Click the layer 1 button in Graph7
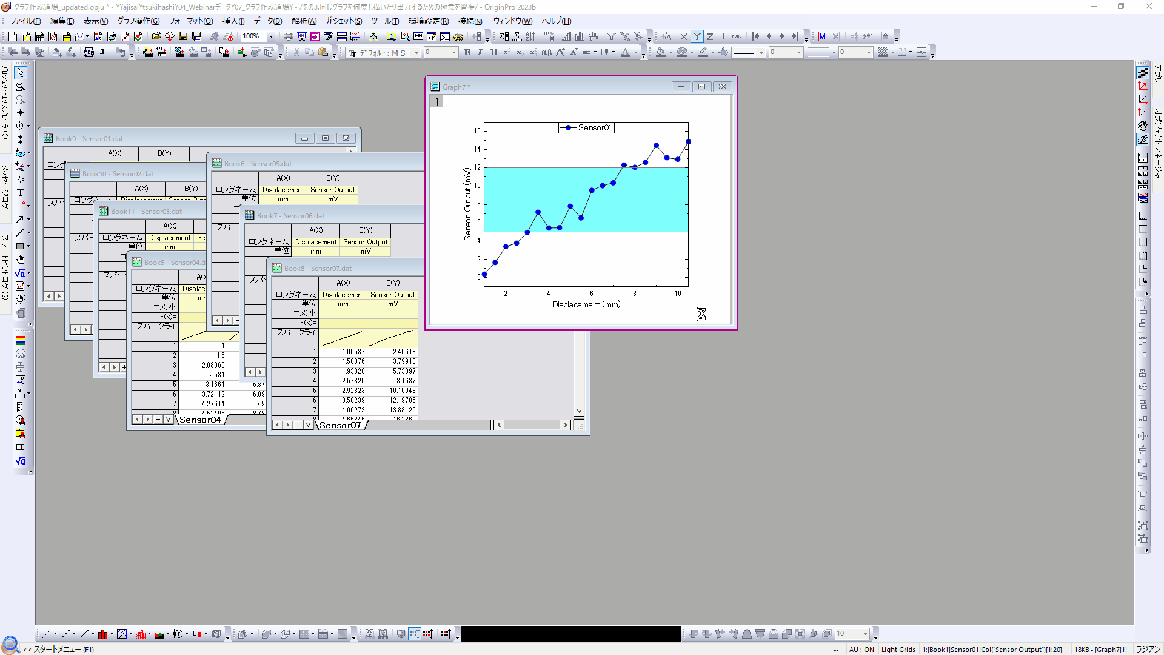 click(x=436, y=101)
